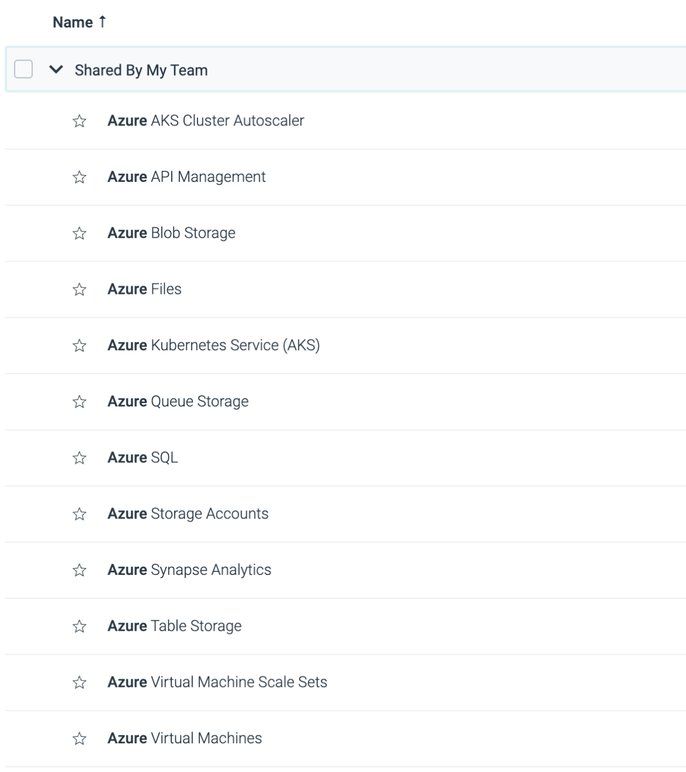Click the chevron next to Shared By My Team
686x772 pixels.
[x=55, y=69]
